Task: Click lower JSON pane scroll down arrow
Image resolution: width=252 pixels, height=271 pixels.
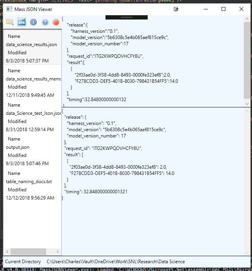Action: [x=247, y=253]
